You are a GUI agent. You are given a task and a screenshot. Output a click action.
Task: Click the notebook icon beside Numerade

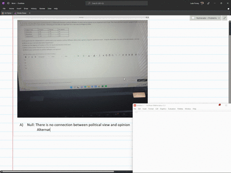193,18
